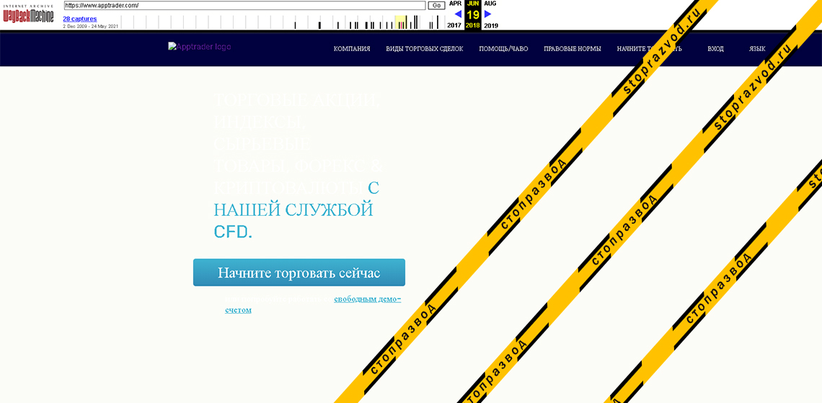Click the Wayback Machine logo
The height and width of the screenshot is (403, 822).
click(28, 14)
